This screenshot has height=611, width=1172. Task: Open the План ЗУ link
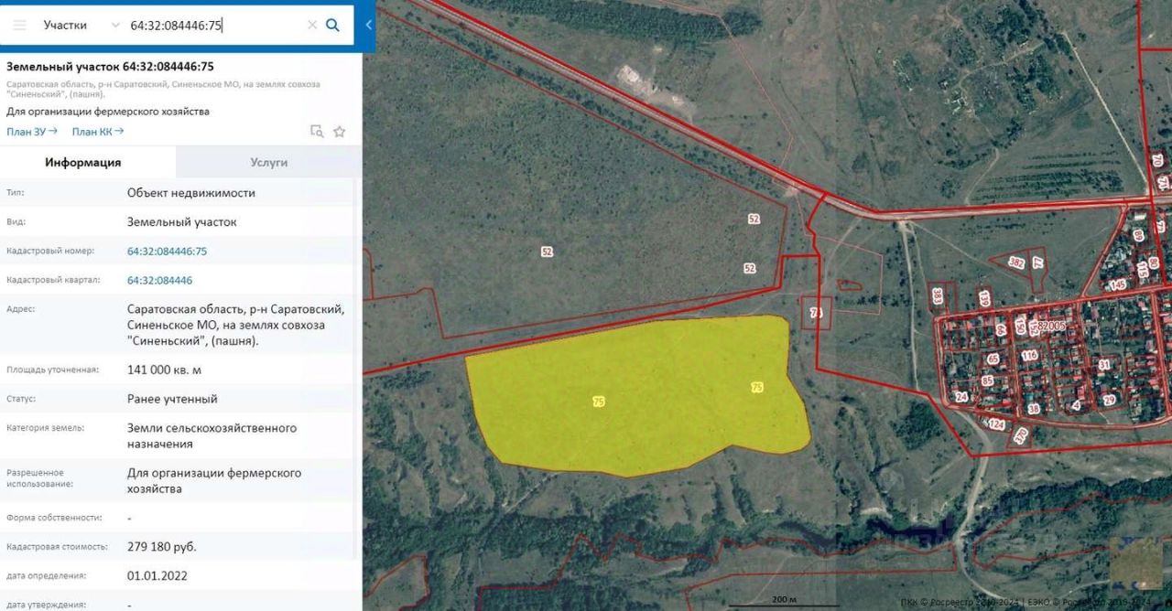point(32,132)
